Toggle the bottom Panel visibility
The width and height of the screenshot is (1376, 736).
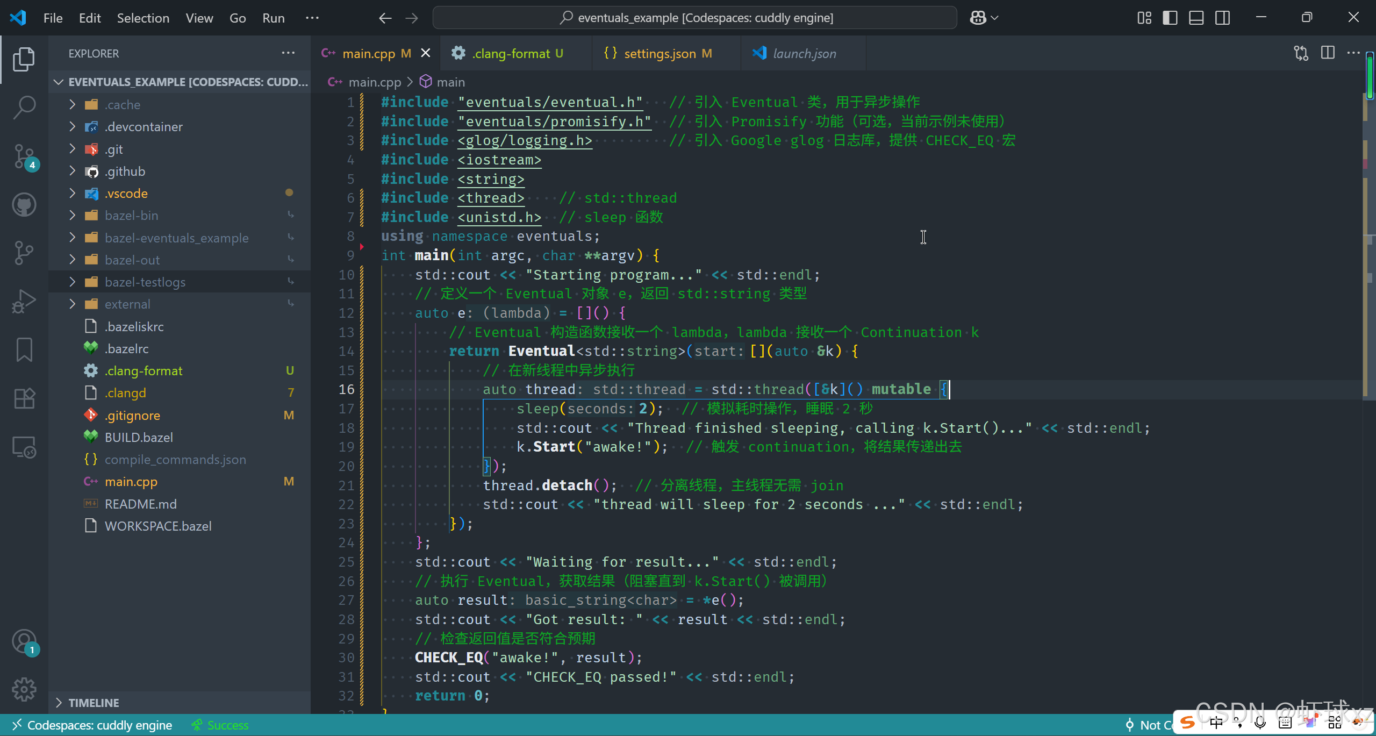coord(1196,18)
